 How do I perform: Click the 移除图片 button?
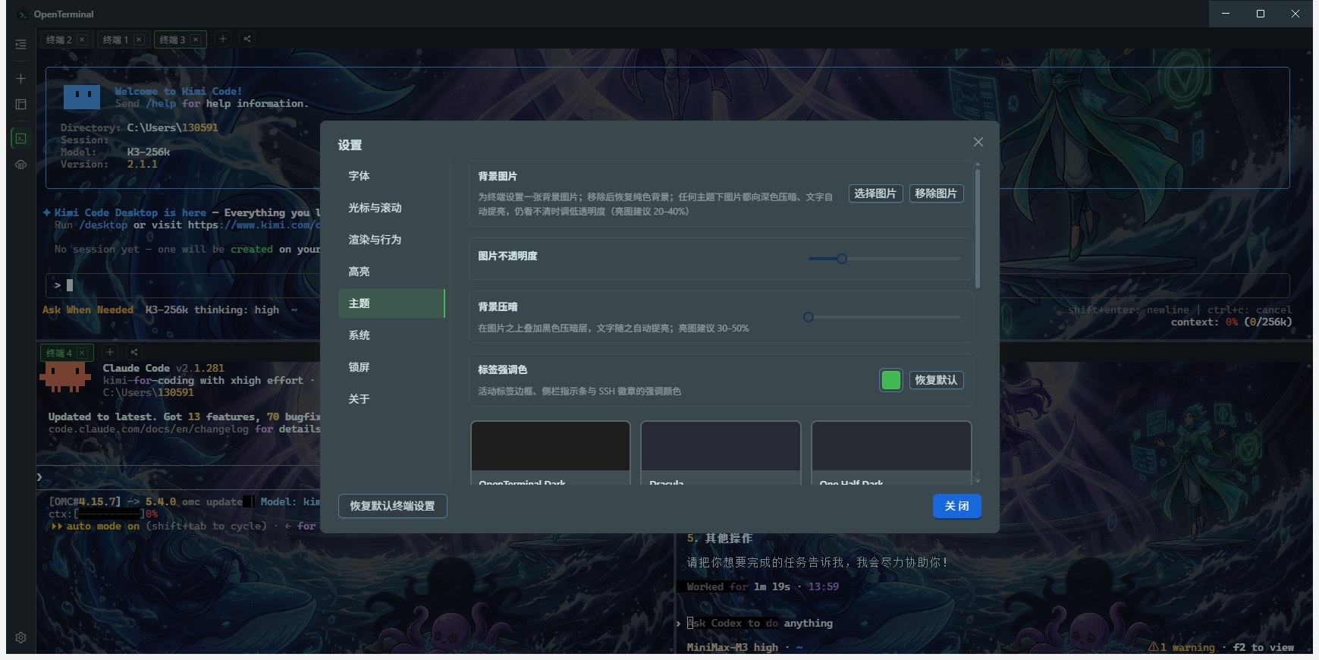click(x=936, y=193)
